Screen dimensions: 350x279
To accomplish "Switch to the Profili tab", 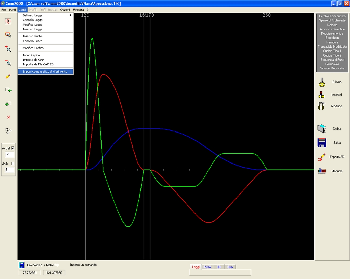I will tap(207, 267).
